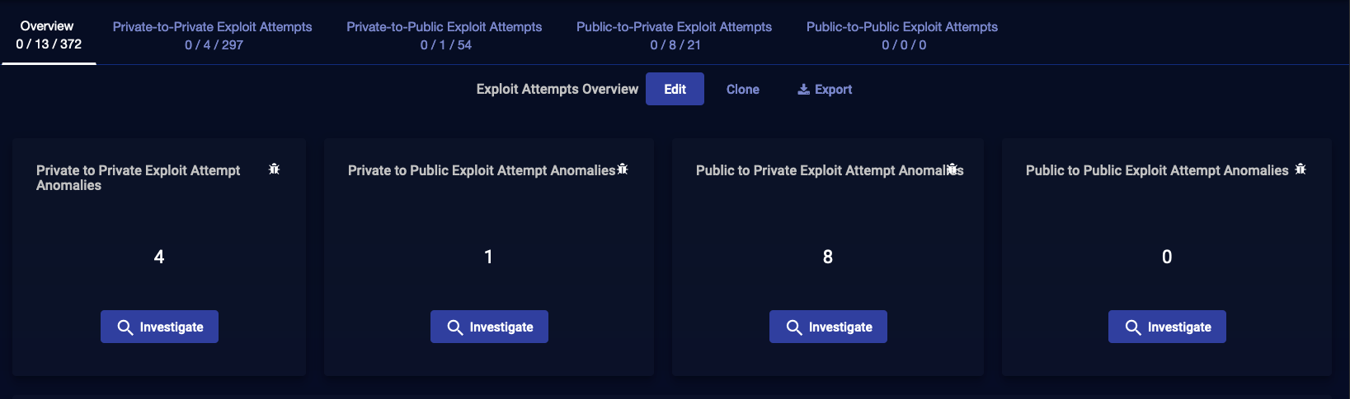Clone the Exploit Attempts Overview dashboard
Viewport: 1350px width, 399px height.
pyautogui.click(x=742, y=89)
